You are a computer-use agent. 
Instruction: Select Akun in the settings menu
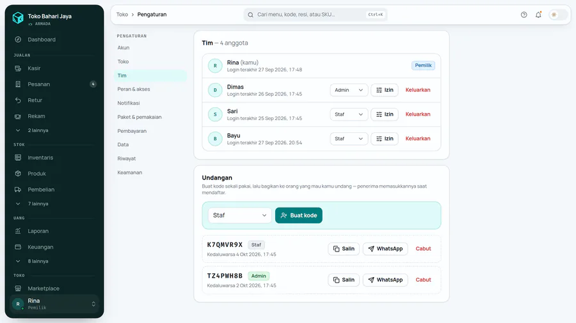click(150, 48)
